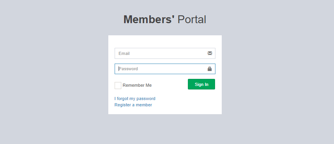Click the green Sign In button
The width and height of the screenshot is (334, 144).
click(201, 84)
